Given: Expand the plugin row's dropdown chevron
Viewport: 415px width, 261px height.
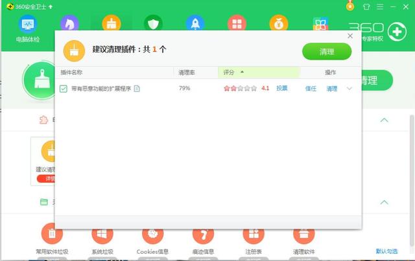Looking at the screenshot, I should point(350,89).
